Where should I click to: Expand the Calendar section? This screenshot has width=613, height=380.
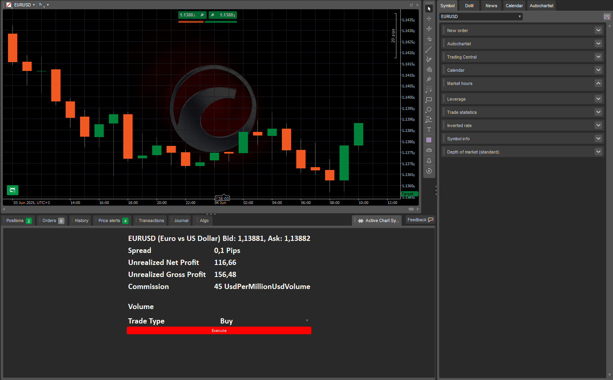[598, 70]
